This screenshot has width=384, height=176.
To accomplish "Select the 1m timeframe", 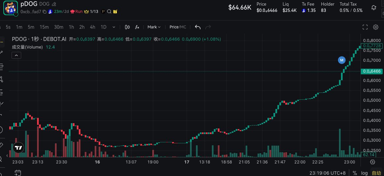I will pos(19,27).
